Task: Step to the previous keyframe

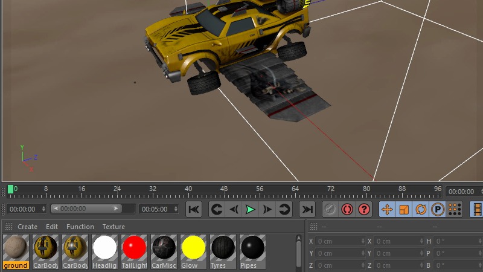Action: point(217,209)
